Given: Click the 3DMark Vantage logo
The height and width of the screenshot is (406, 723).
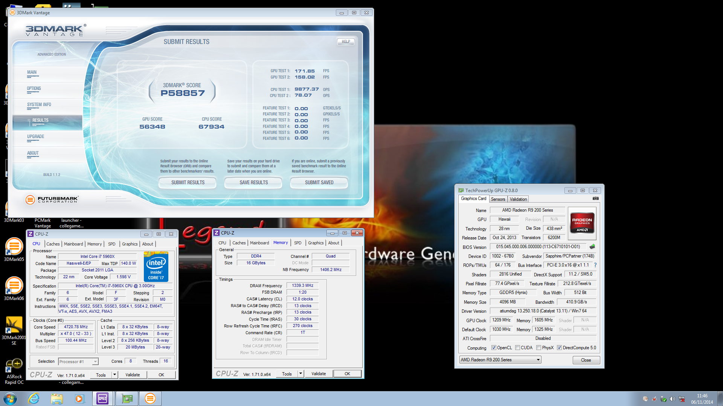Looking at the screenshot, I should coord(56,30).
